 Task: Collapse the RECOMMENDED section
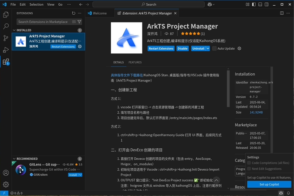point(14,159)
